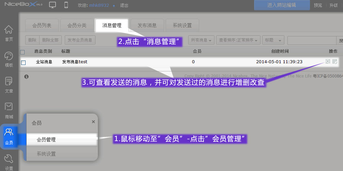The image size is (343, 171).
Task: Click the edit icon for 发布消息test row
Action: [335, 62]
